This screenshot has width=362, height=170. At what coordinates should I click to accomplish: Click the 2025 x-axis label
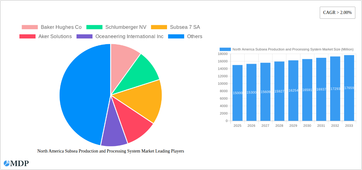tap(237, 126)
